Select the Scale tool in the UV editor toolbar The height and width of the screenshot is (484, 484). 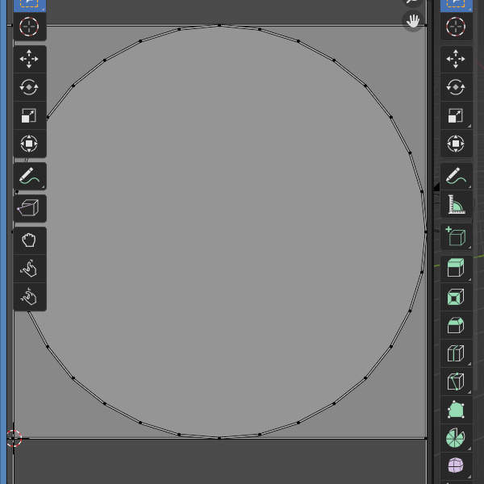click(x=29, y=116)
